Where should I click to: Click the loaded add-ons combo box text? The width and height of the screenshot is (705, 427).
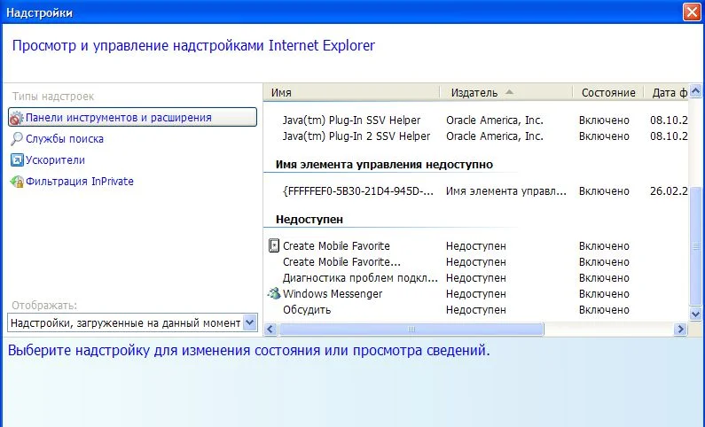pos(125,322)
